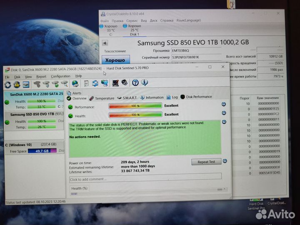This screenshot has width=300, height=225.
Task: Click the disk with green check icon
Action: tap(55, 84)
